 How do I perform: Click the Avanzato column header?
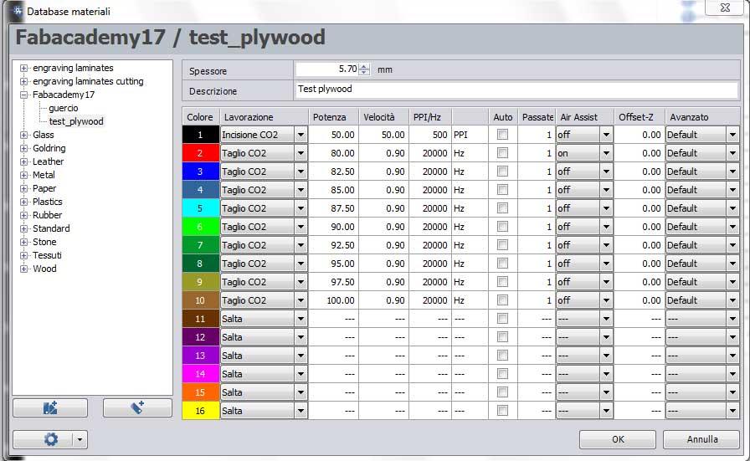point(702,117)
